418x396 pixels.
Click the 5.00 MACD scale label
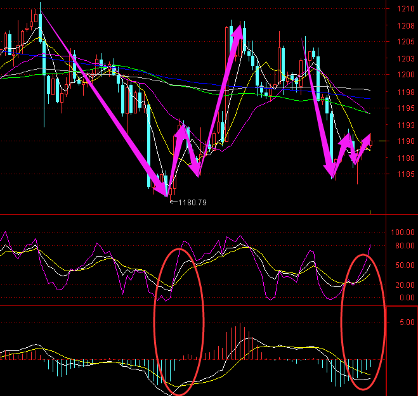(x=407, y=323)
